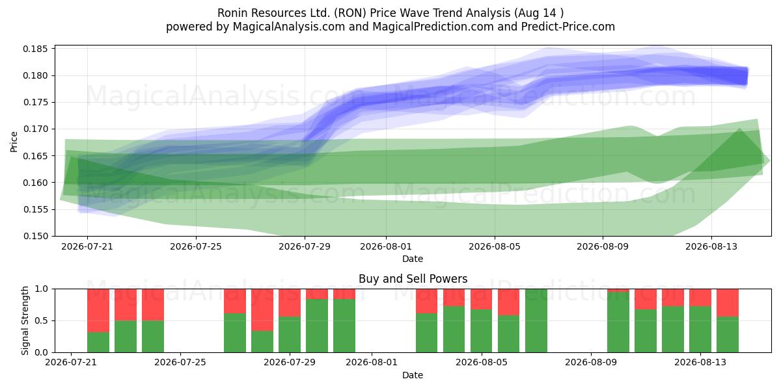Click the 2026-07-29 date tick on the price chart

[305, 247]
